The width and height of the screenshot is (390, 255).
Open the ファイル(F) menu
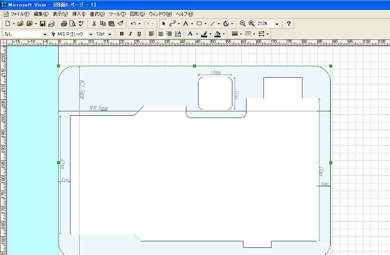coord(20,14)
